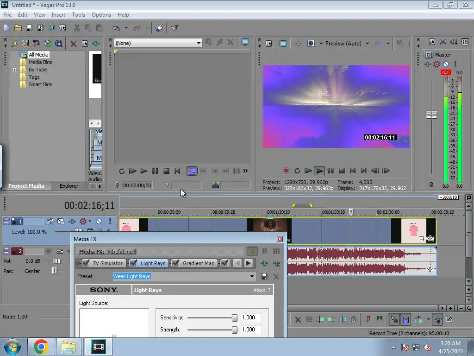
Task: Click the Undo arrow in the toolbar
Action: click(116, 28)
